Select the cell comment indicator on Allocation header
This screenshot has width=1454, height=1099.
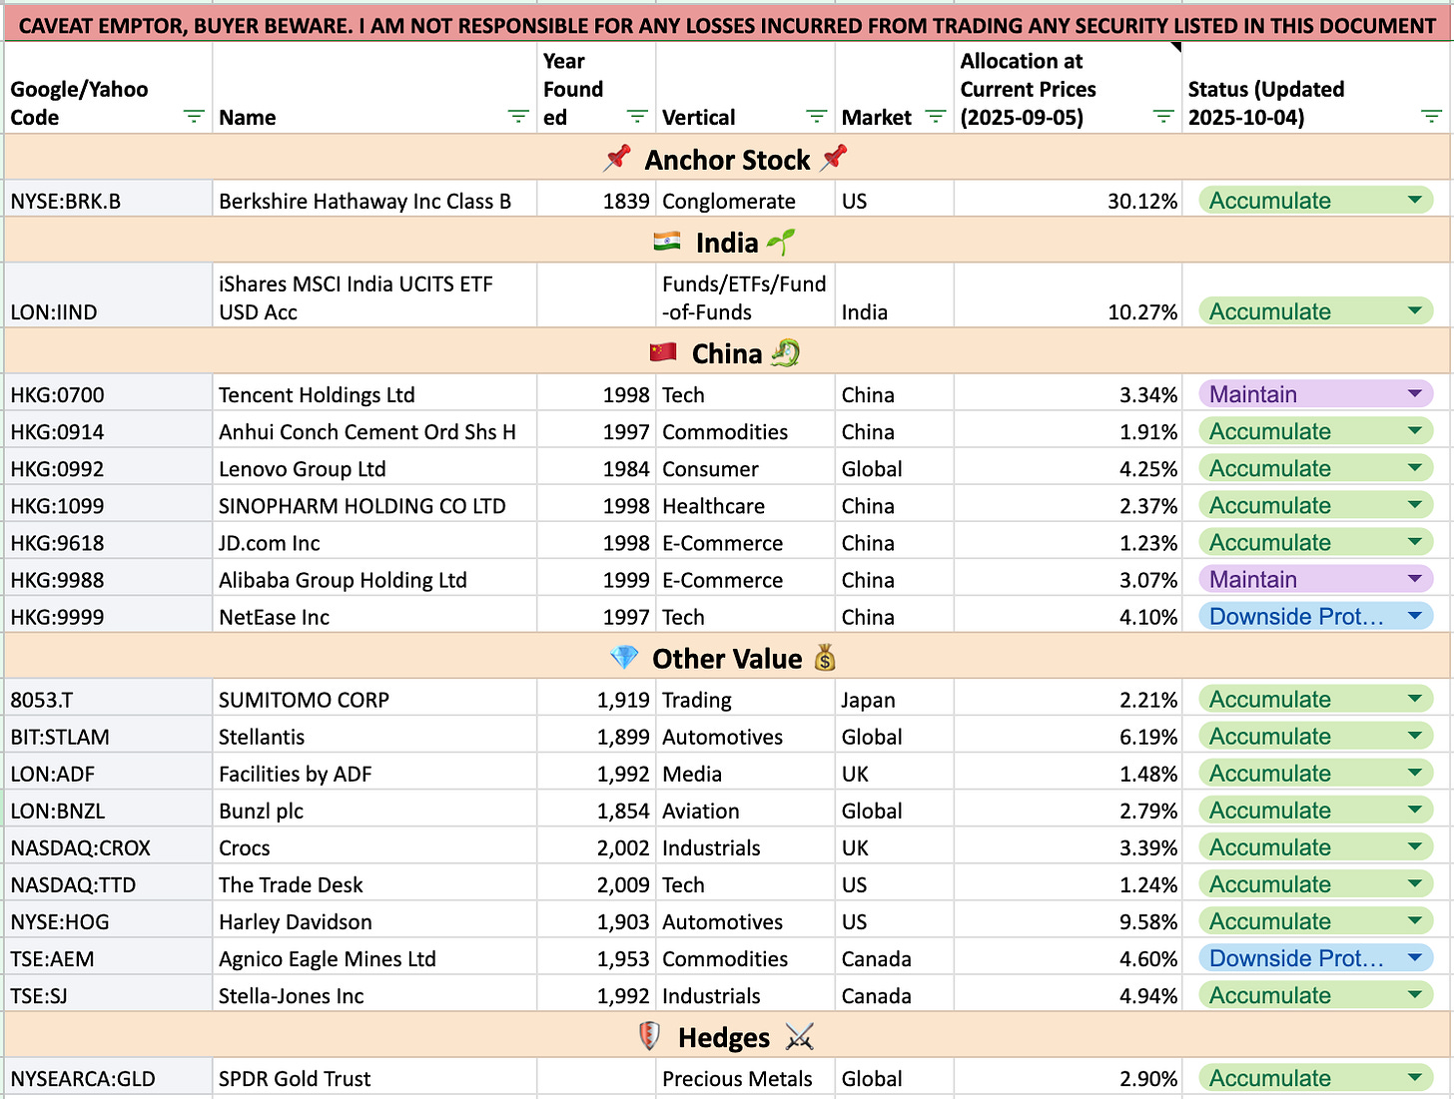pyautogui.click(x=1175, y=47)
